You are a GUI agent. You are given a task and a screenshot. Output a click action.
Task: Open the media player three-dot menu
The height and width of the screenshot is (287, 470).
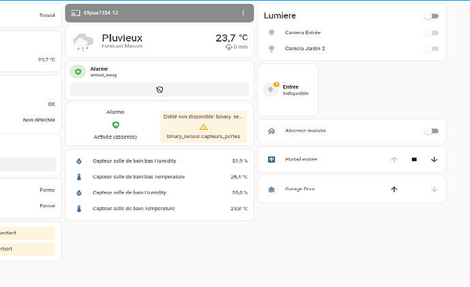coord(243,13)
